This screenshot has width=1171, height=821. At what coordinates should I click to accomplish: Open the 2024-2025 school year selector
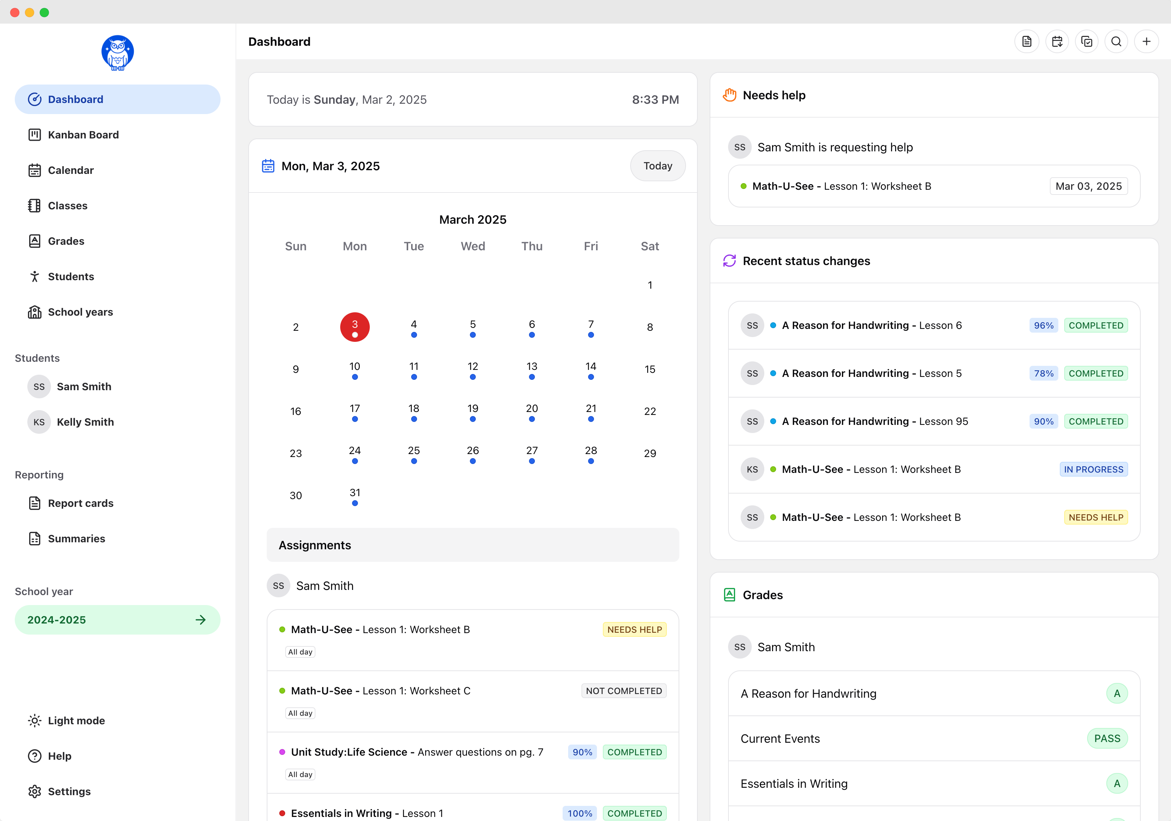pos(117,620)
